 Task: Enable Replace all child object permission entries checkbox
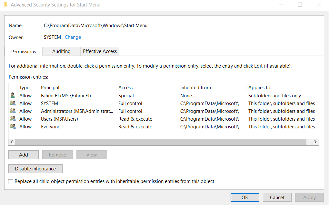[x=11, y=181]
